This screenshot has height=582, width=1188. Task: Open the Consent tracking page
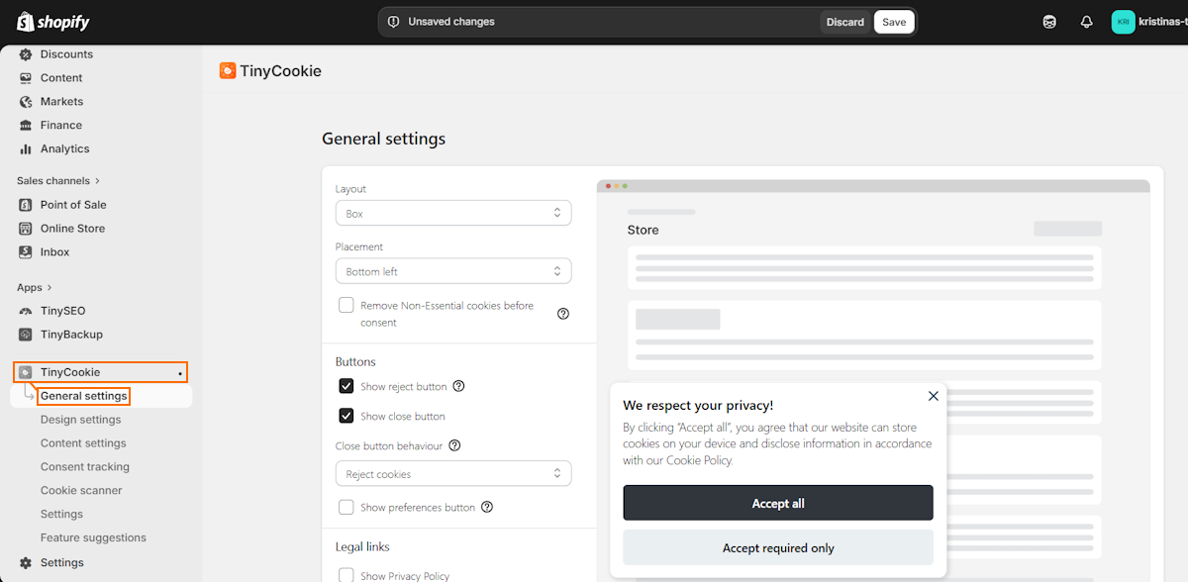[x=84, y=466]
